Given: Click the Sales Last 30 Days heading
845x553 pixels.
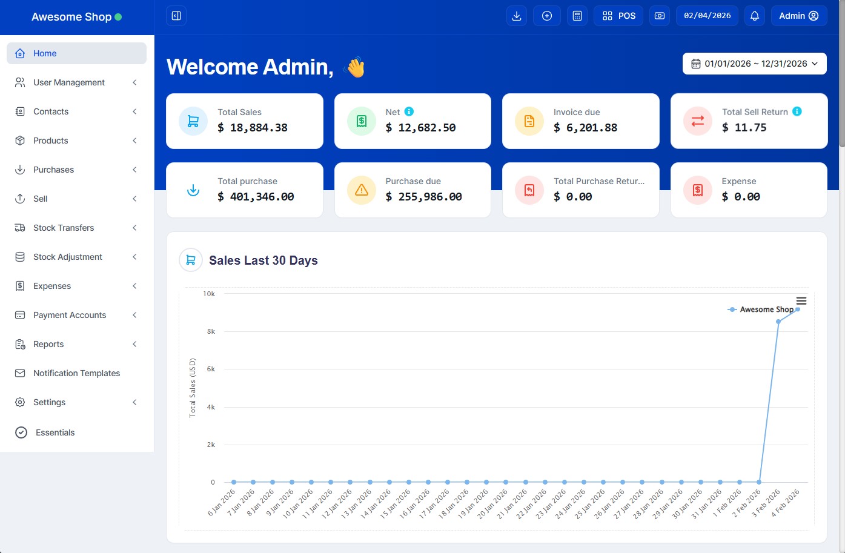Looking at the screenshot, I should [263, 260].
